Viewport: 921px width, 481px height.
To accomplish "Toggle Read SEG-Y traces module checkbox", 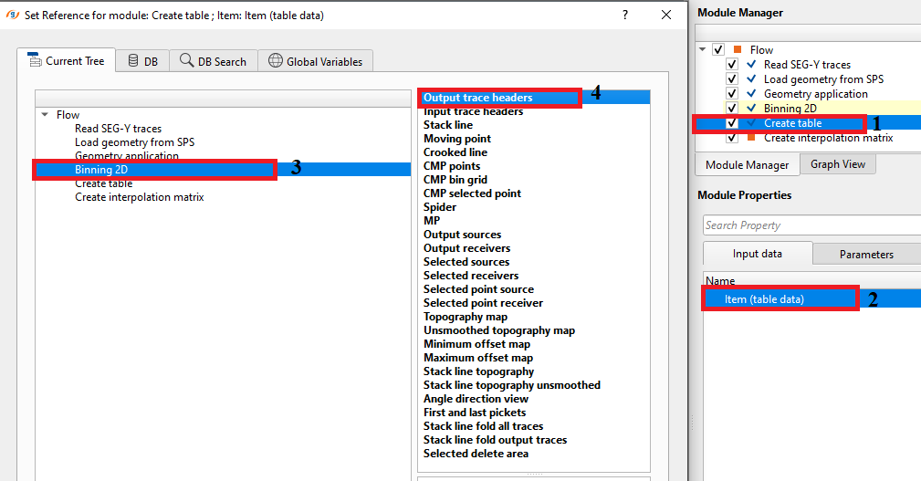I will click(x=732, y=65).
